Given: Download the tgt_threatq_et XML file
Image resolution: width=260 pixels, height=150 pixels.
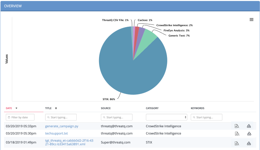Looking at the screenshot, I should point(249,143).
